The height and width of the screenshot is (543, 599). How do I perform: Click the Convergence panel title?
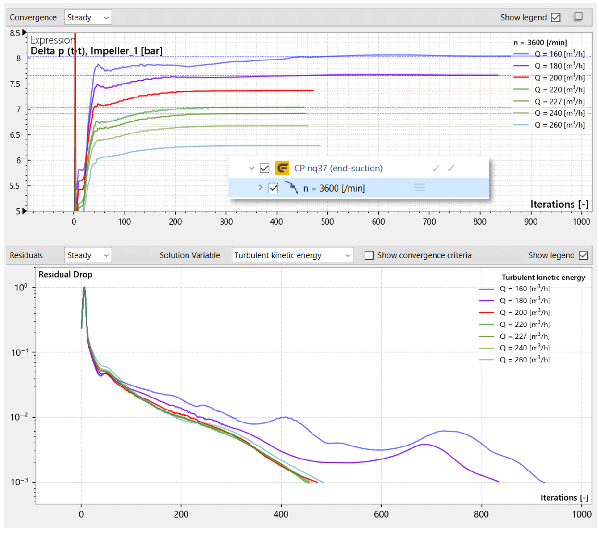point(33,17)
